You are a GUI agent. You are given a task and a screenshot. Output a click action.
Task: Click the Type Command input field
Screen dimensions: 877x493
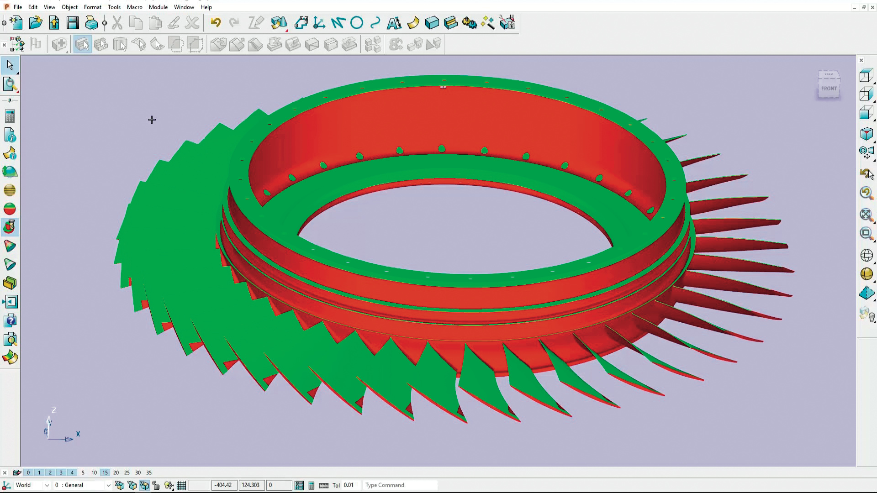point(400,485)
